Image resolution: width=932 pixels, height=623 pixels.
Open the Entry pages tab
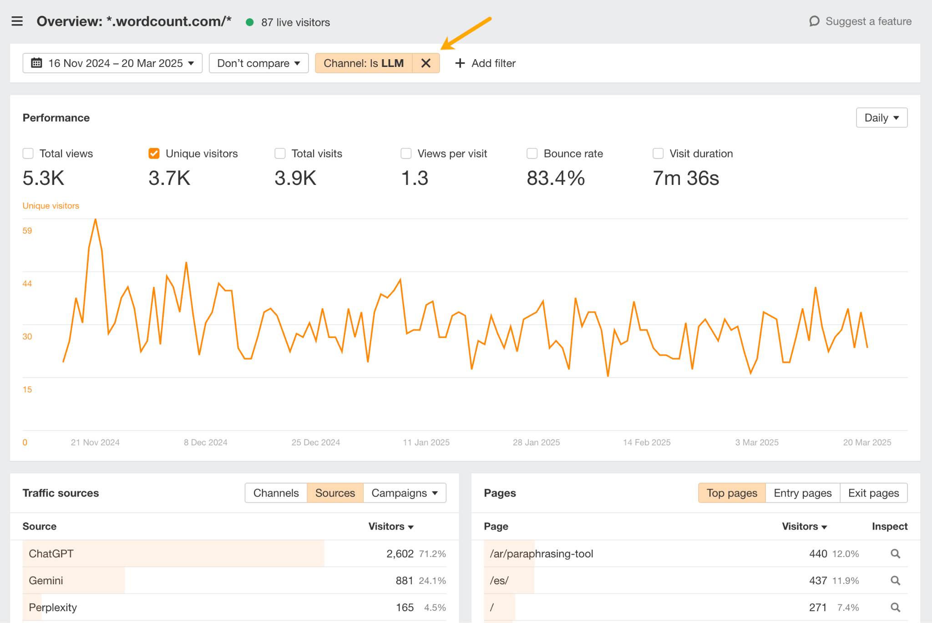pyautogui.click(x=802, y=492)
